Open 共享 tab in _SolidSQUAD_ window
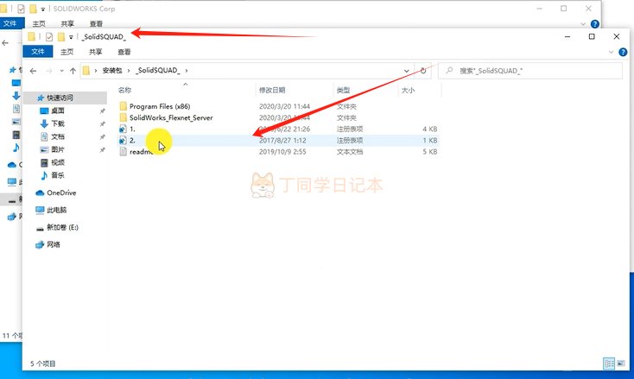The width and height of the screenshot is (634, 379). coord(95,52)
